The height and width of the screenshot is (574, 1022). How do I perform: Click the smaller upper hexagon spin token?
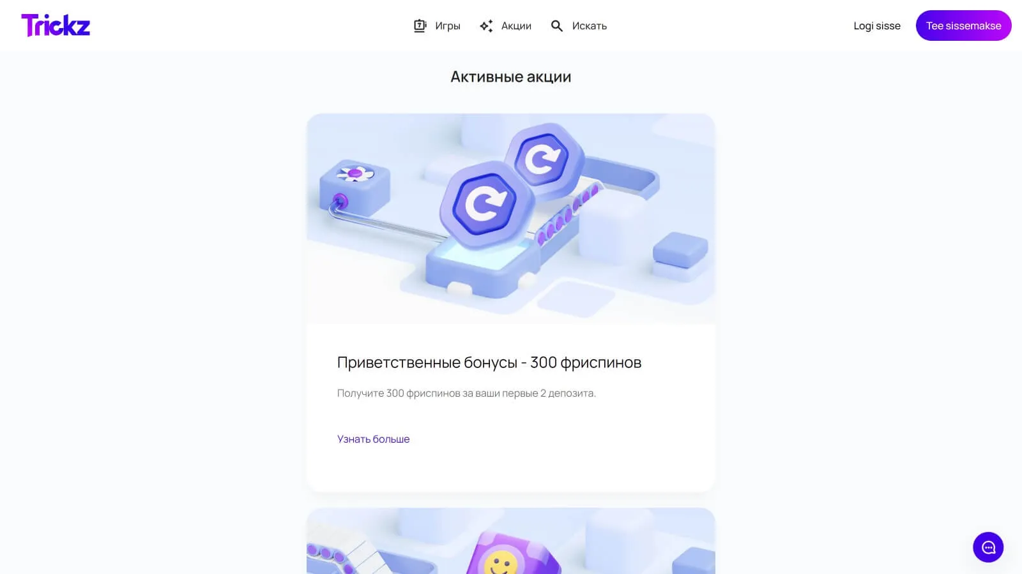point(544,158)
